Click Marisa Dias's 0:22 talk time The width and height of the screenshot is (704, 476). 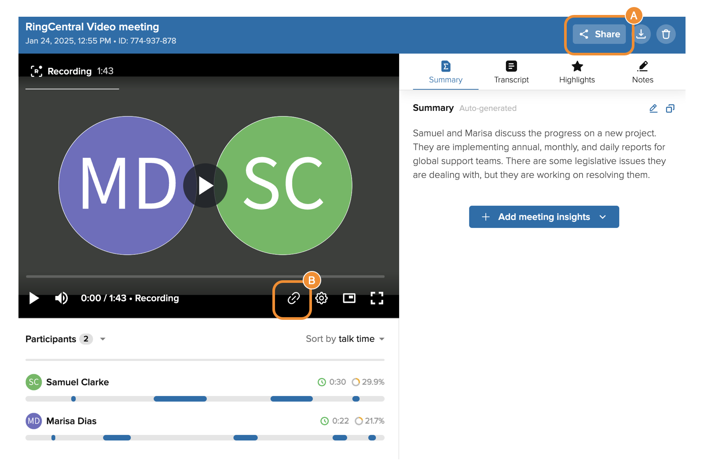[x=334, y=421]
